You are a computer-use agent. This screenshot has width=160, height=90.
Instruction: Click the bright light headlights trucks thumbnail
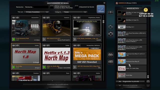pos(87,28)
